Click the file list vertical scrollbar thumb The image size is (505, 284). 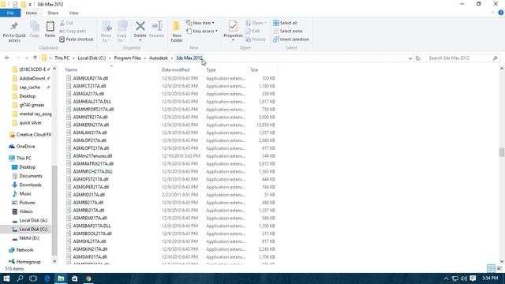(502, 151)
